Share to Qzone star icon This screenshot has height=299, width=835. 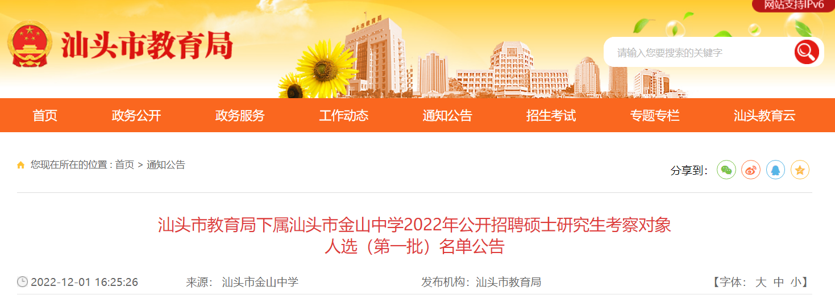coord(800,170)
